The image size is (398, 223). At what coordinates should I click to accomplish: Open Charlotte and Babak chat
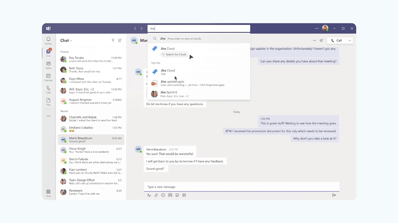[91, 119]
